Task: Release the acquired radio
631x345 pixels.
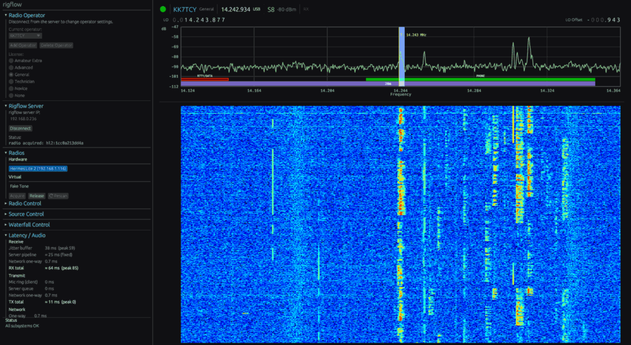Action: [x=36, y=196]
